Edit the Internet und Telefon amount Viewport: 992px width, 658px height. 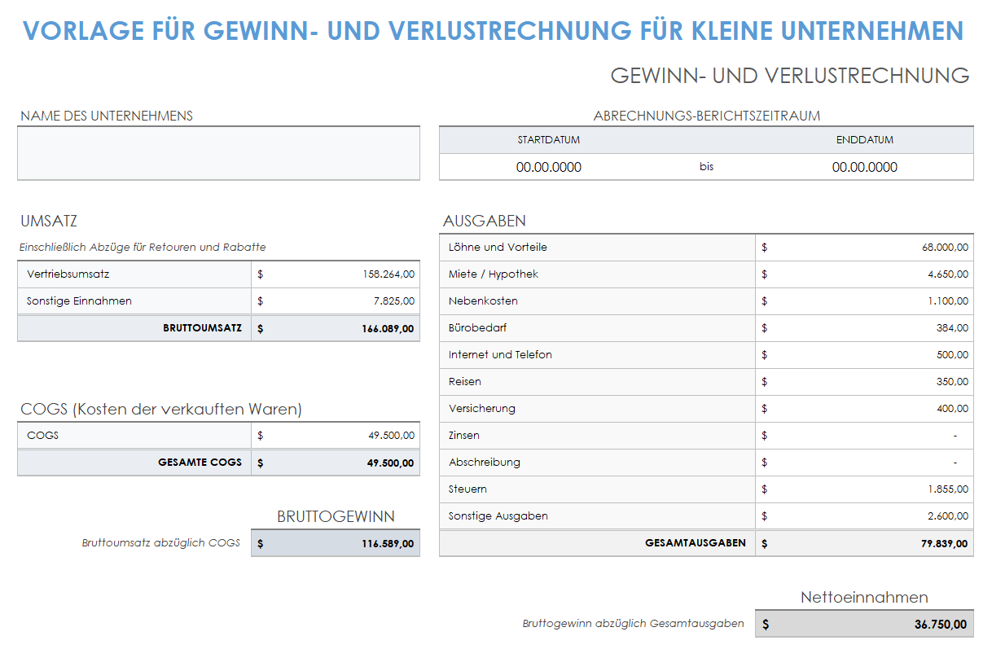(x=865, y=354)
